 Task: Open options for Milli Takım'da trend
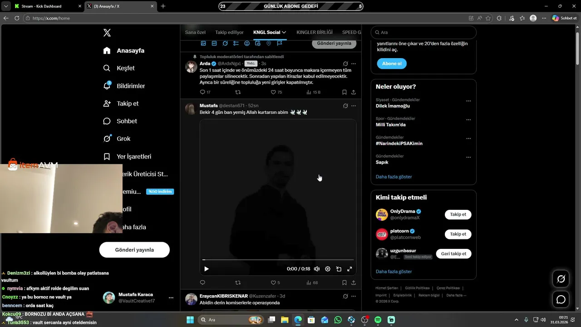coord(468,120)
